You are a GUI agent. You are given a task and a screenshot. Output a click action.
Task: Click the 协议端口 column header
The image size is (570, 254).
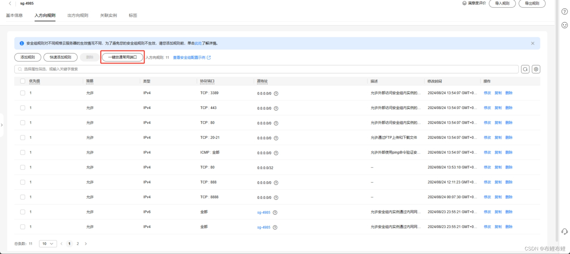tap(207, 81)
